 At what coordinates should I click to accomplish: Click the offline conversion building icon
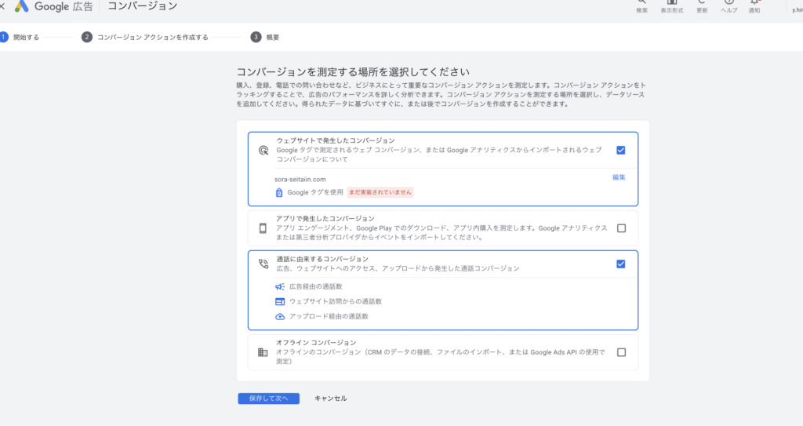[x=263, y=352]
